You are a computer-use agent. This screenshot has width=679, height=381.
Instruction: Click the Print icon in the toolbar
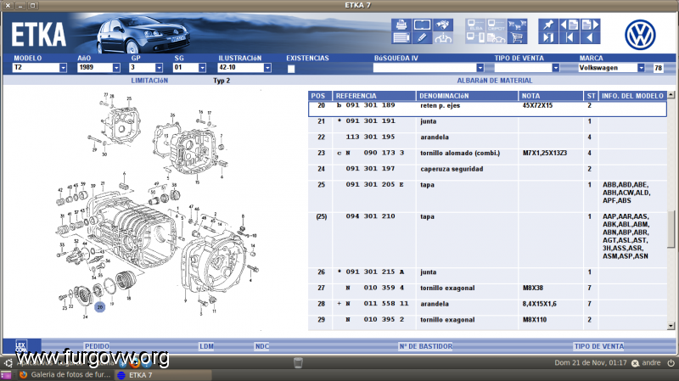(x=401, y=25)
